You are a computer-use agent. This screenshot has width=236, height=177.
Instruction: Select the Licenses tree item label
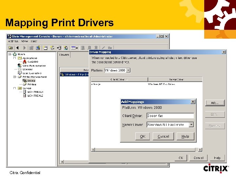[x=28, y=69]
